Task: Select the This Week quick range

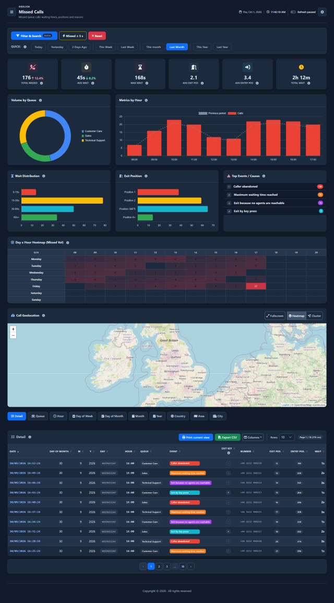Action: point(106,47)
